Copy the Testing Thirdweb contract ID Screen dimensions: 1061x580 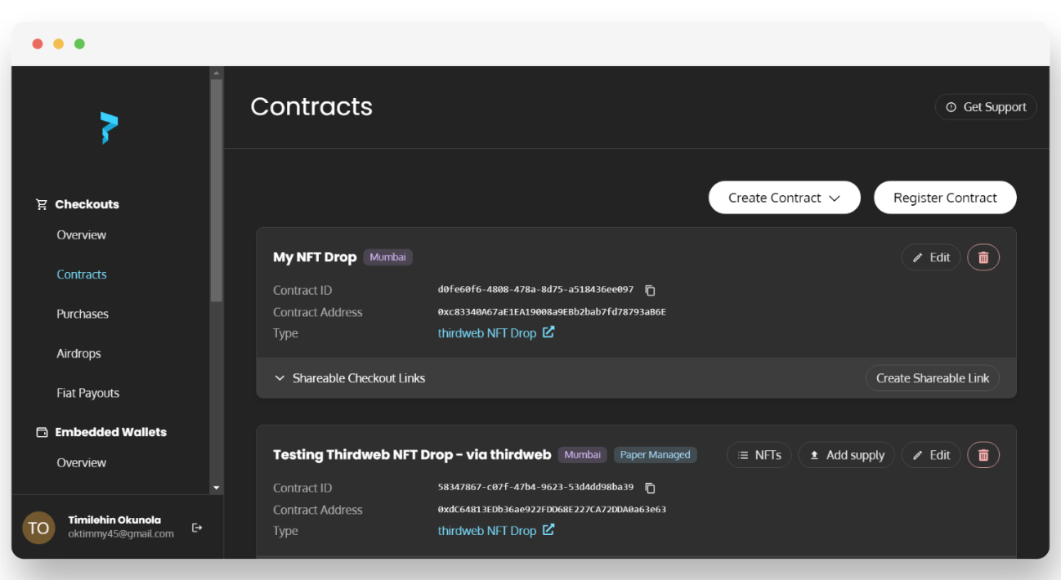pyautogui.click(x=651, y=488)
